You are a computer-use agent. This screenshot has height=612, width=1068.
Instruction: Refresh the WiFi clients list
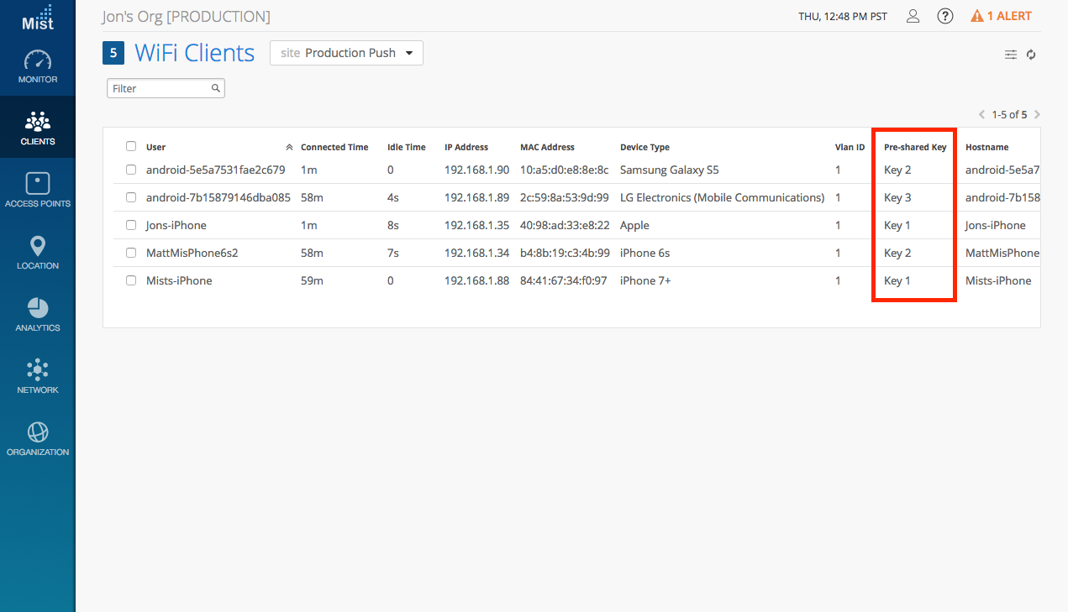coord(1031,55)
